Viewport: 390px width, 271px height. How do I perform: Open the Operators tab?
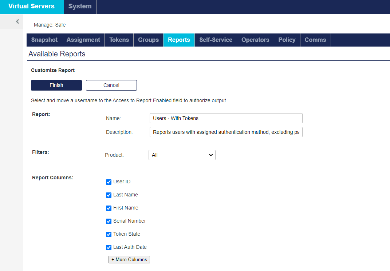255,40
